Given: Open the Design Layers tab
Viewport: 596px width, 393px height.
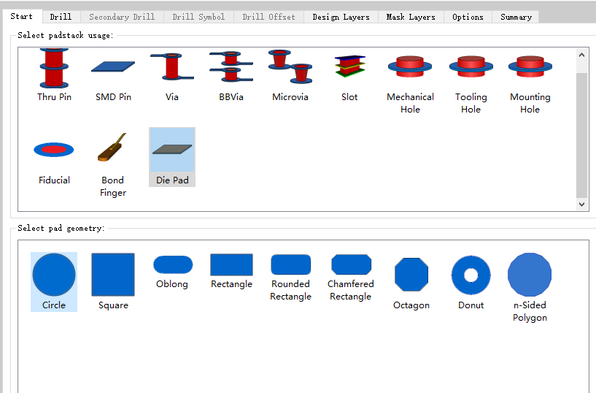Looking at the screenshot, I should (x=341, y=17).
